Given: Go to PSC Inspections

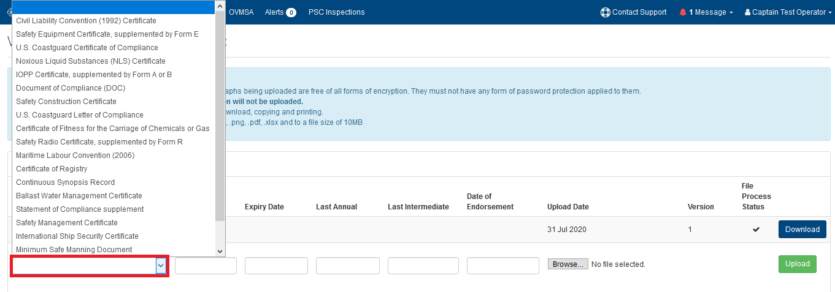Looking at the screenshot, I should (x=336, y=12).
